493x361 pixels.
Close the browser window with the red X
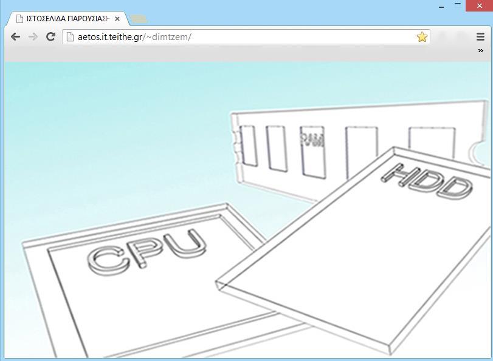click(x=479, y=5)
